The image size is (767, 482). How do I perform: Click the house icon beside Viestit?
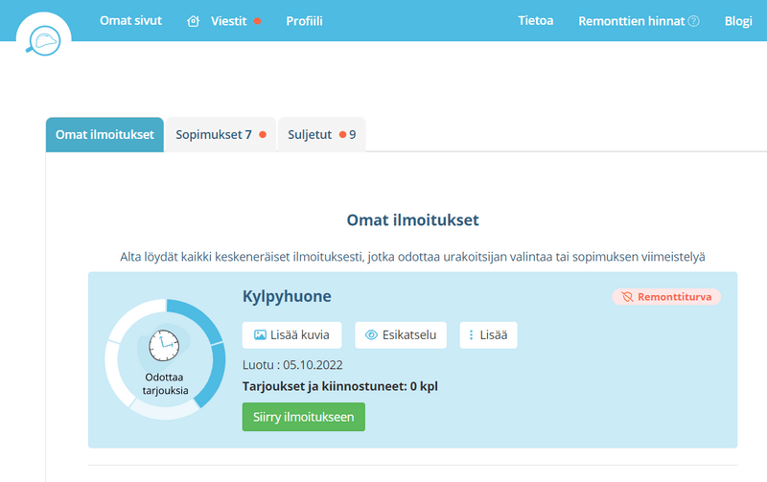[194, 21]
